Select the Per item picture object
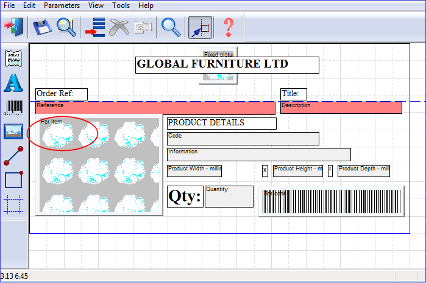Screen dimensions: 426x283 click(99, 165)
